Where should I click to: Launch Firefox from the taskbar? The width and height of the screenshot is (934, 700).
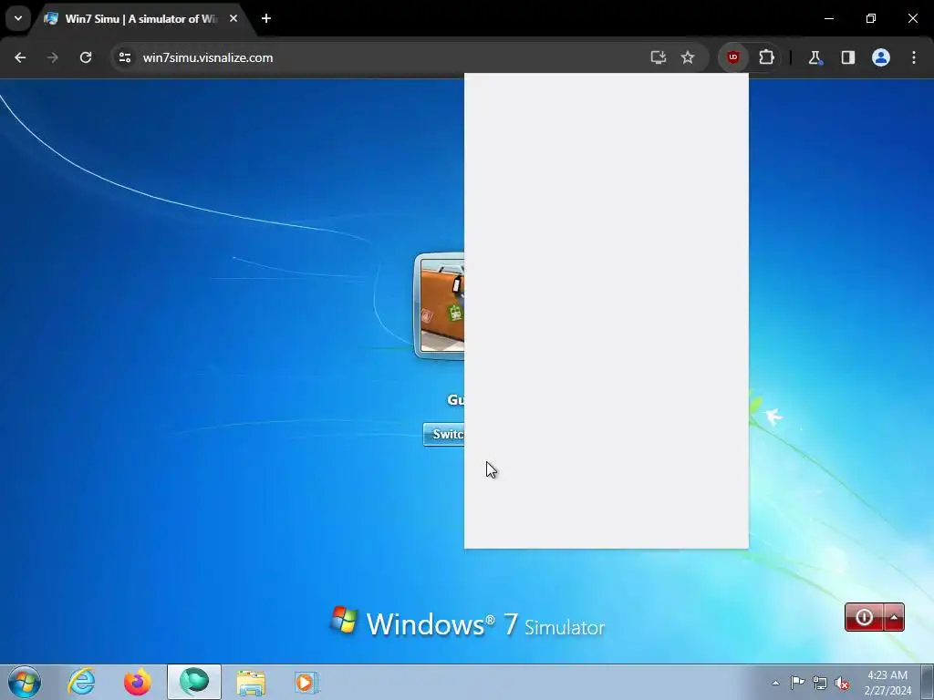coord(138,682)
